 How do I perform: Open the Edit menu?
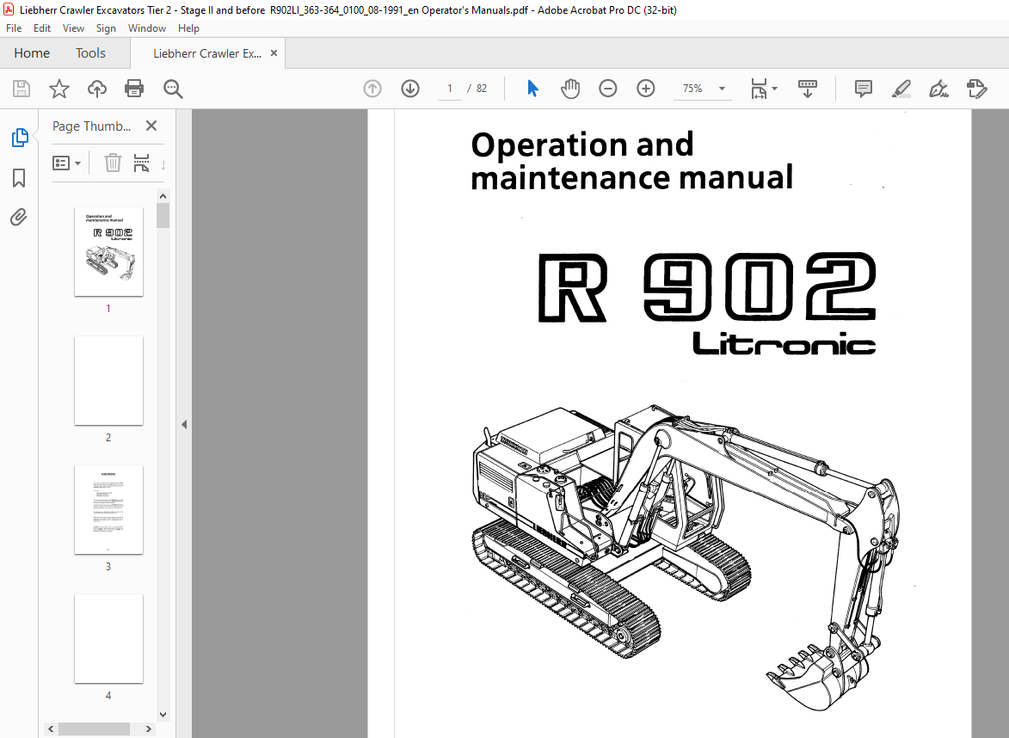pyautogui.click(x=42, y=28)
